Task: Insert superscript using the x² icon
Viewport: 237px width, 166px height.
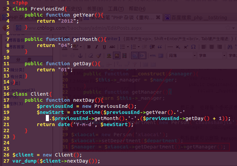Action: tap(186, 47)
